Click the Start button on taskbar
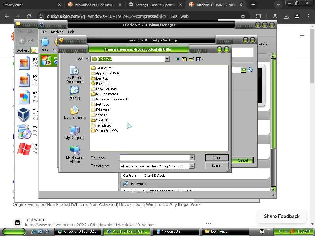The image size is (315, 236). point(14,231)
